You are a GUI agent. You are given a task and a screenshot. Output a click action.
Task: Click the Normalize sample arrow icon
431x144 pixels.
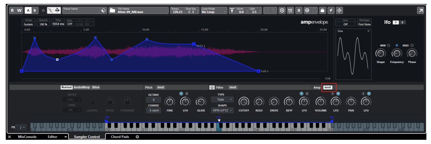(x=232, y=10)
